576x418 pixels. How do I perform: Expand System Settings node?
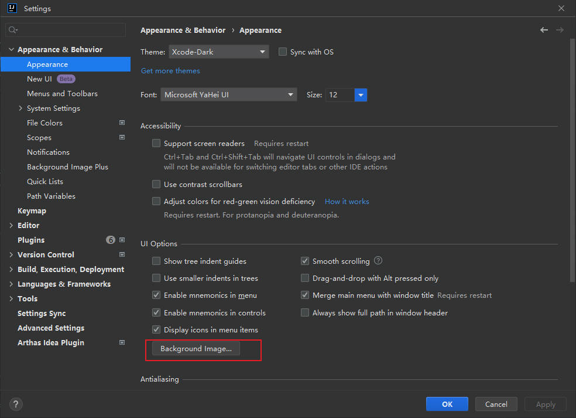tap(20, 108)
